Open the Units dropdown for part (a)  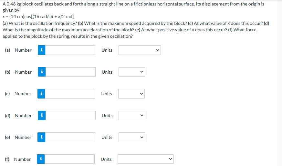point(139,50)
